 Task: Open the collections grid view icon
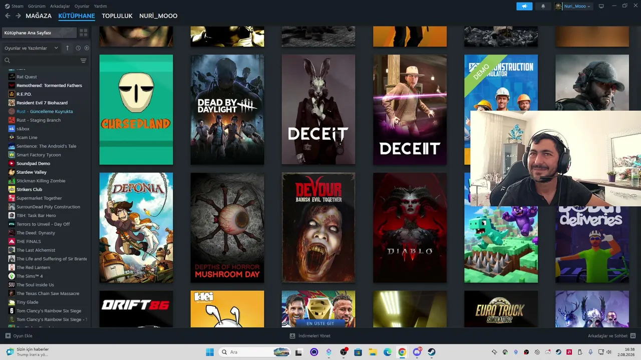pyautogui.click(x=84, y=32)
